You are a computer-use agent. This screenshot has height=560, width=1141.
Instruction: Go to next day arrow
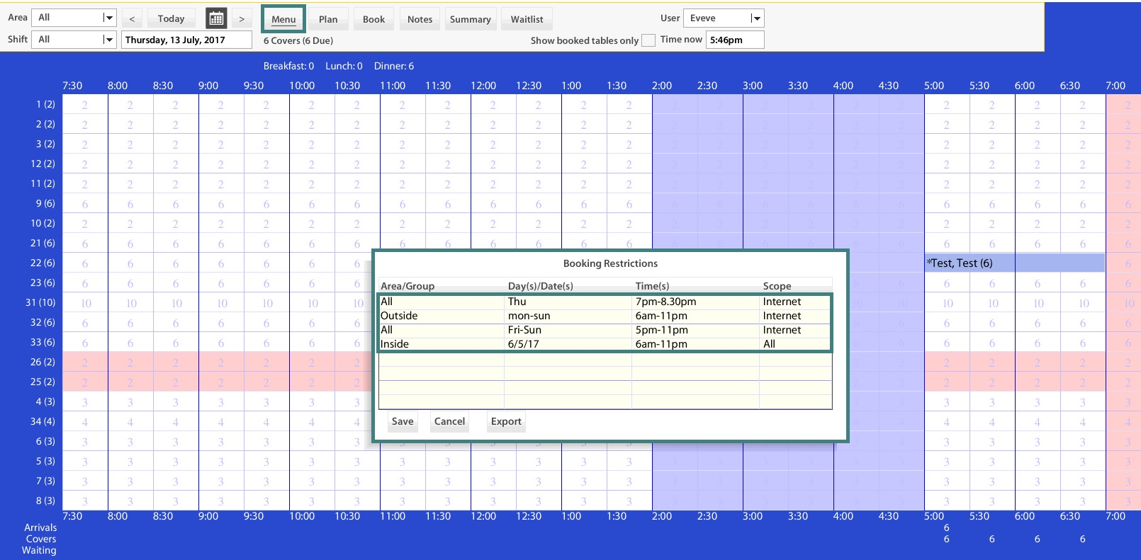pyautogui.click(x=242, y=18)
